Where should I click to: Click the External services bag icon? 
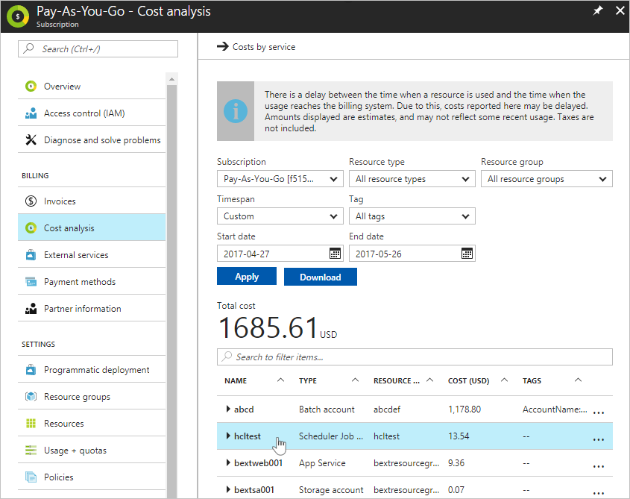tap(31, 255)
